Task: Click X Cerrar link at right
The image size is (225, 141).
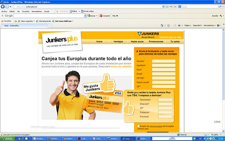Action: (217, 121)
